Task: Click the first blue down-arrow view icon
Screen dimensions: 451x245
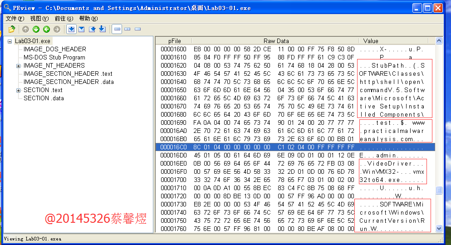Action: tap(71, 29)
